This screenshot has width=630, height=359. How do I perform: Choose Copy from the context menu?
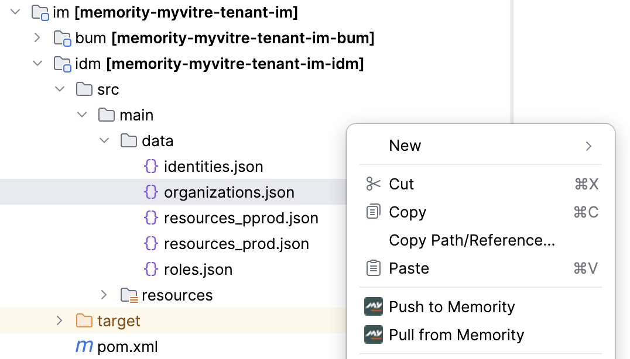tap(481, 212)
